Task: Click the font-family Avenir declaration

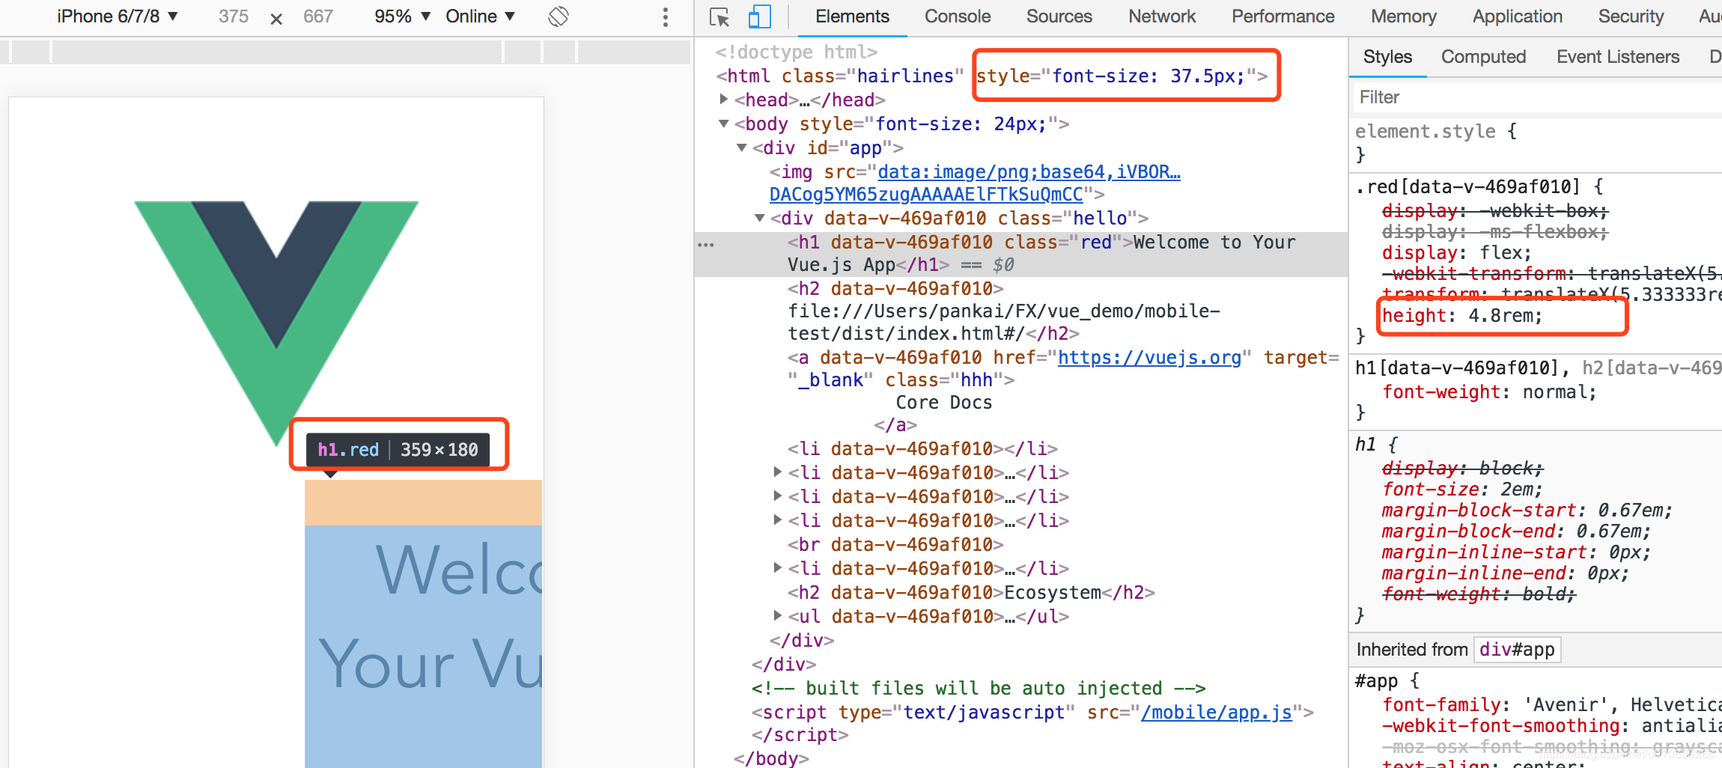Action: 1551,705
